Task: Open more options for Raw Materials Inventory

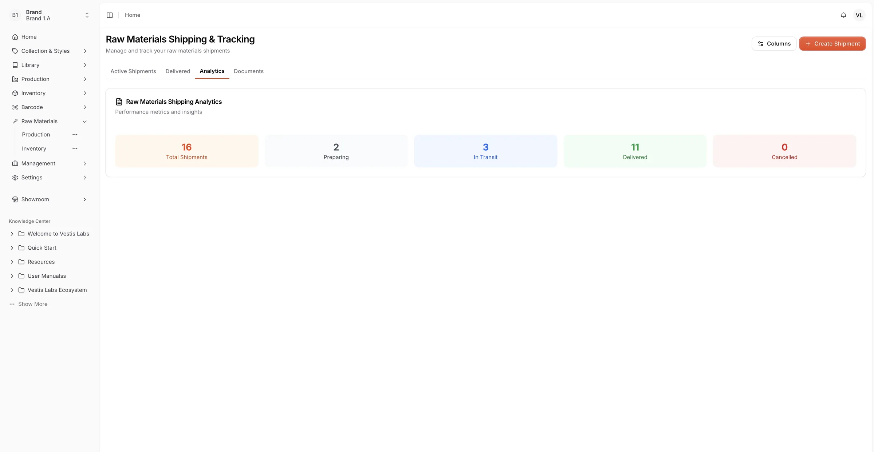Action: 75,148
